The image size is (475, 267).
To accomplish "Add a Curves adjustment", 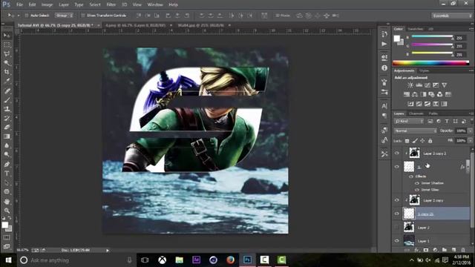I will [427, 85].
